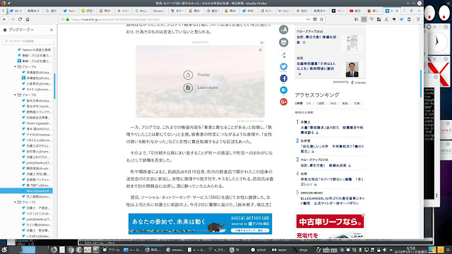Click Replay on the video advertisement
452x254 pixels.
coord(196,75)
